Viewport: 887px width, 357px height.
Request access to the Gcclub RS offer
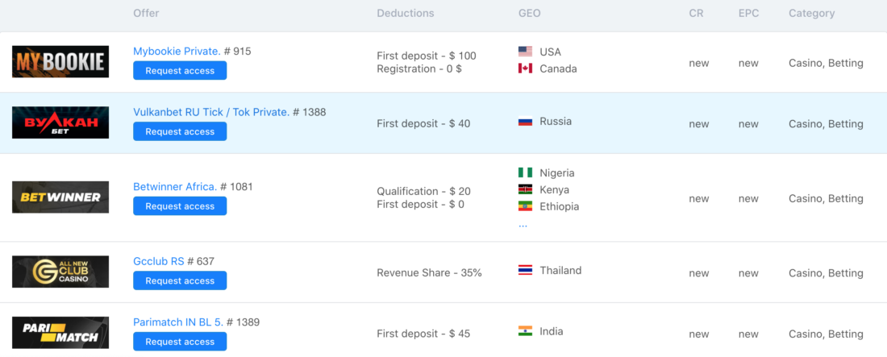point(180,280)
